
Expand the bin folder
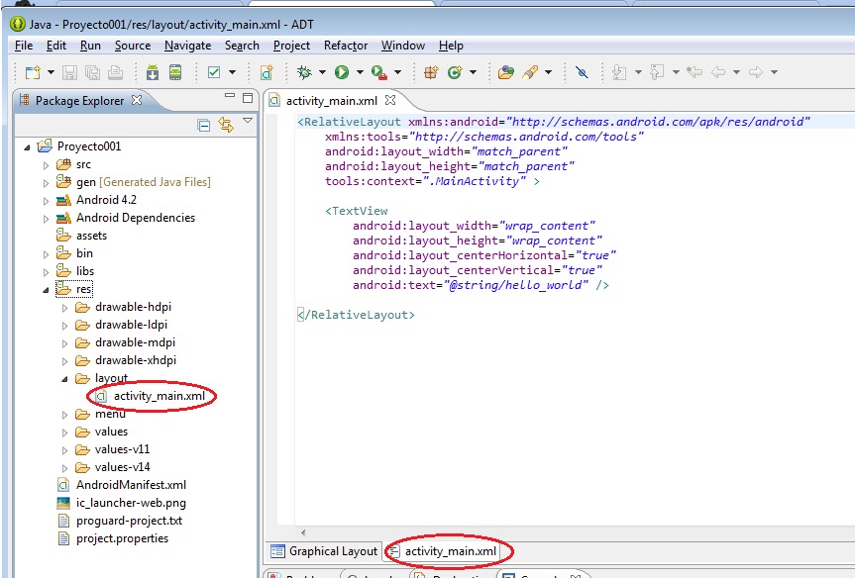(x=46, y=254)
